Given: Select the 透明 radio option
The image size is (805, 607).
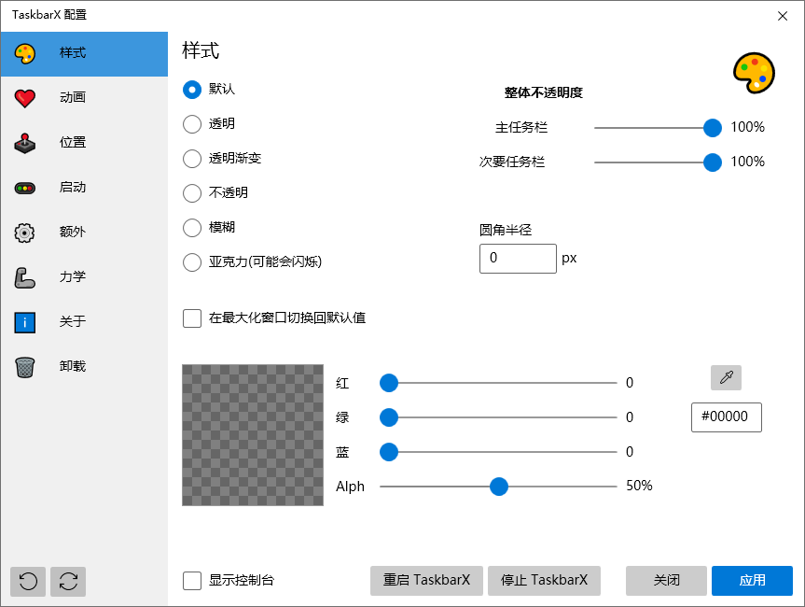Looking at the screenshot, I should [192, 124].
